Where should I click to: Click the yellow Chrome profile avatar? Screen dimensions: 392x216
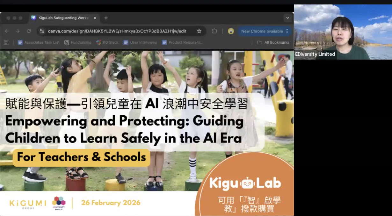click(230, 31)
